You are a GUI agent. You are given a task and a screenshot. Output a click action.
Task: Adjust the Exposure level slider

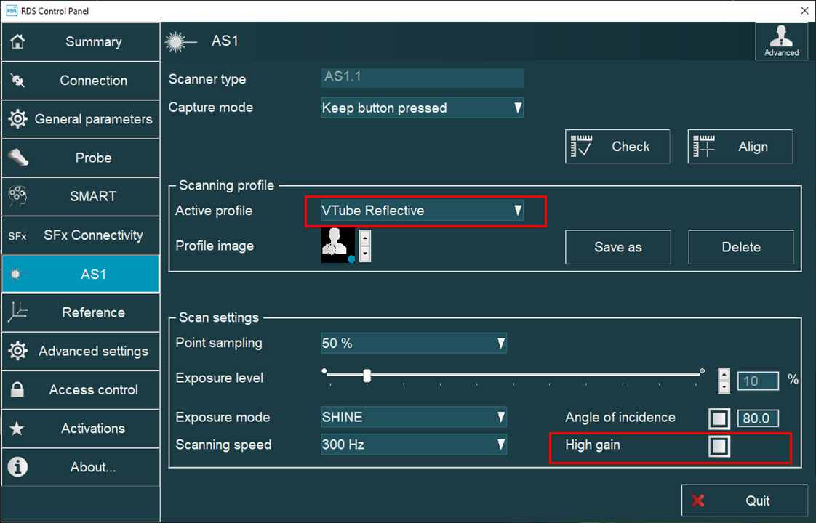click(x=367, y=376)
